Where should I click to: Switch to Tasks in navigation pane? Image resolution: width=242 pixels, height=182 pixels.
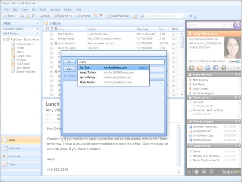pyautogui.click(x=21, y=164)
